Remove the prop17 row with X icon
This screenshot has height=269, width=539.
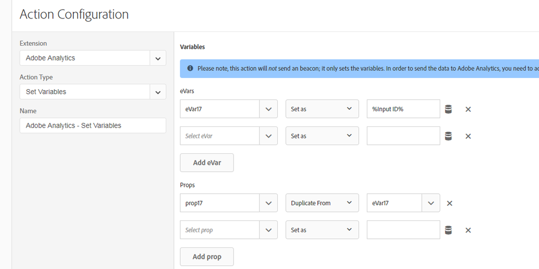(x=449, y=203)
